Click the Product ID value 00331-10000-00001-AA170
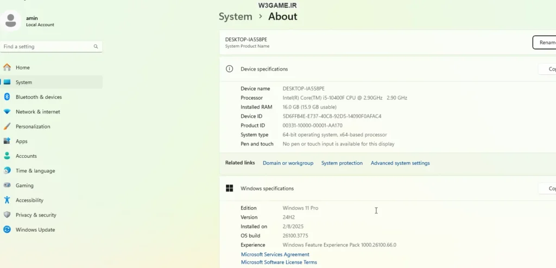This screenshot has width=556, height=268. coord(312,125)
